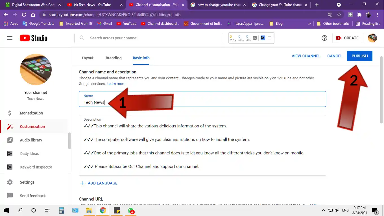Open the Chrome three-dot menu
Screen dimensions: 384x216
pyautogui.click(x=378, y=15)
